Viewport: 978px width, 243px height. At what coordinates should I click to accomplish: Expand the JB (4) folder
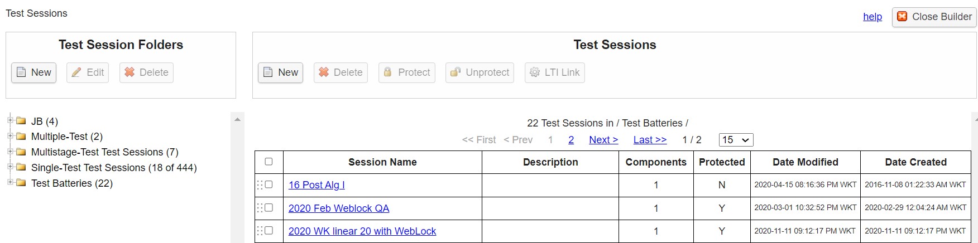(x=10, y=120)
